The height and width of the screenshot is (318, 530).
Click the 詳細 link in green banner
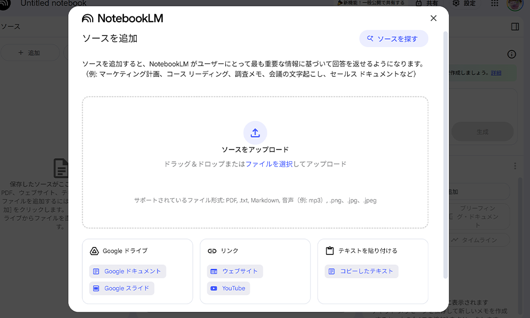tap(496, 73)
